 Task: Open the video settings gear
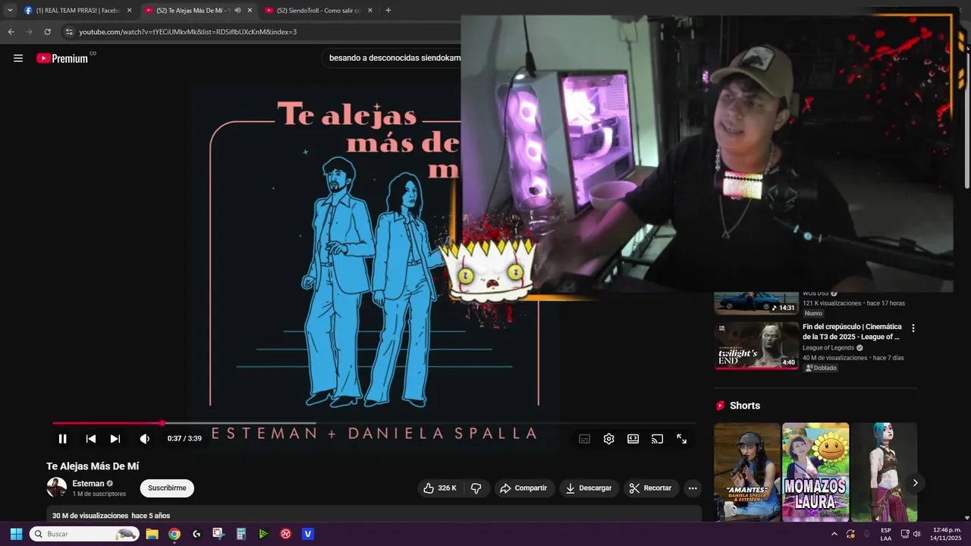coord(608,439)
